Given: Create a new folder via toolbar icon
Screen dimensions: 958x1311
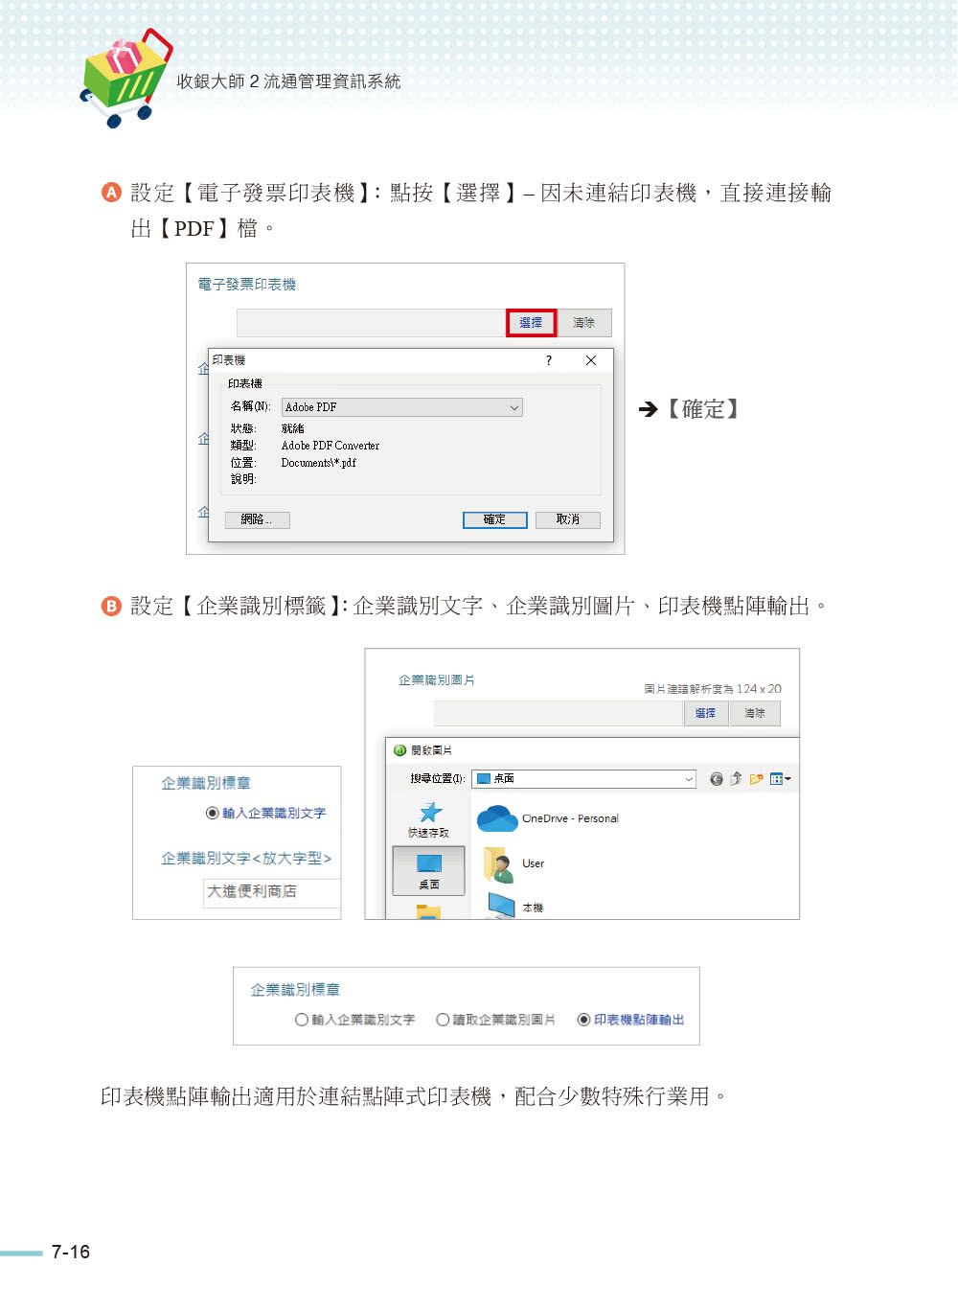Looking at the screenshot, I should click(757, 779).
